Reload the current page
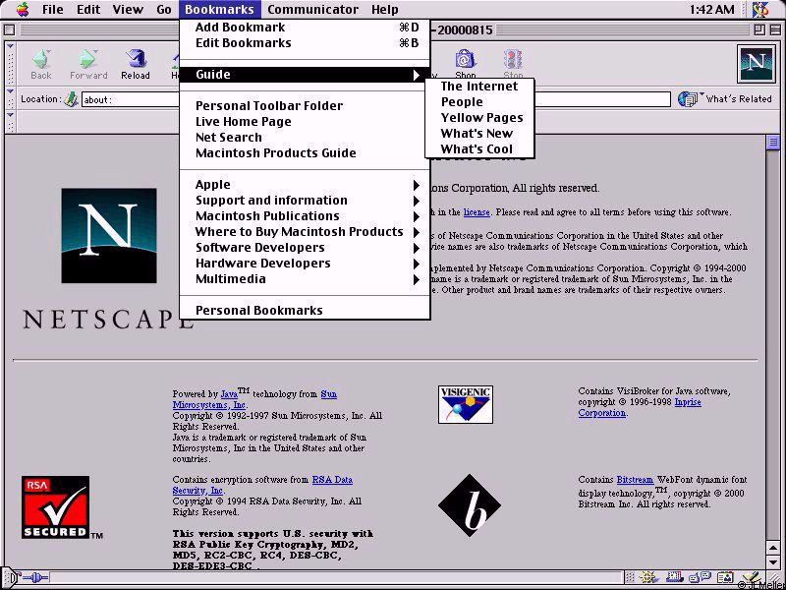Screen dimensions: 786x590 coord(136,64)
